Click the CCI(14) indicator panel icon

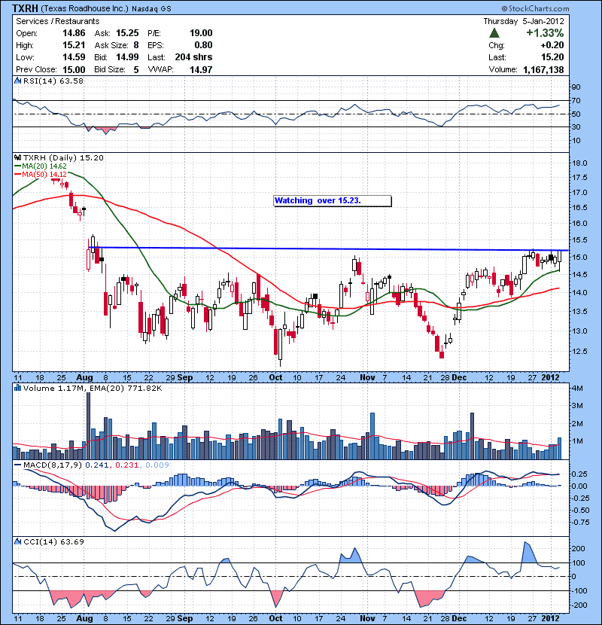tap(18, 541)
